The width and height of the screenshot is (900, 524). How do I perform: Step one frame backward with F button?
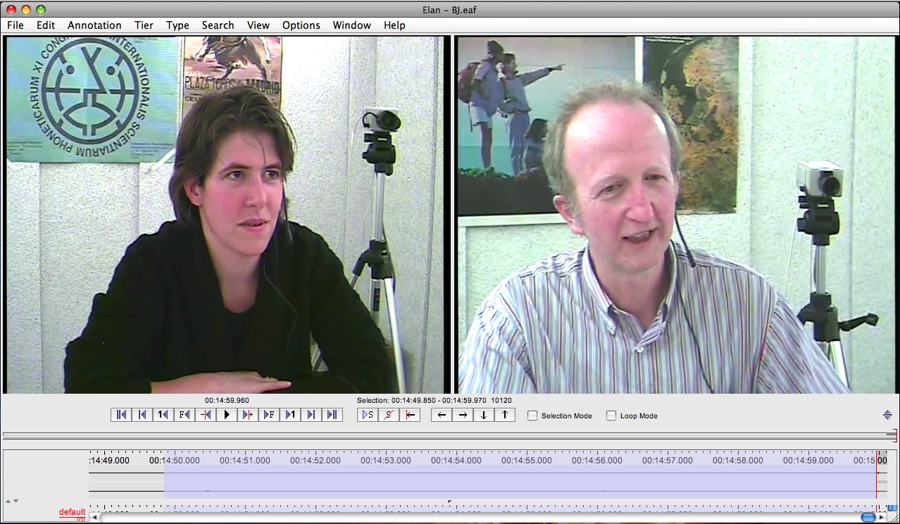coord(185,415)
